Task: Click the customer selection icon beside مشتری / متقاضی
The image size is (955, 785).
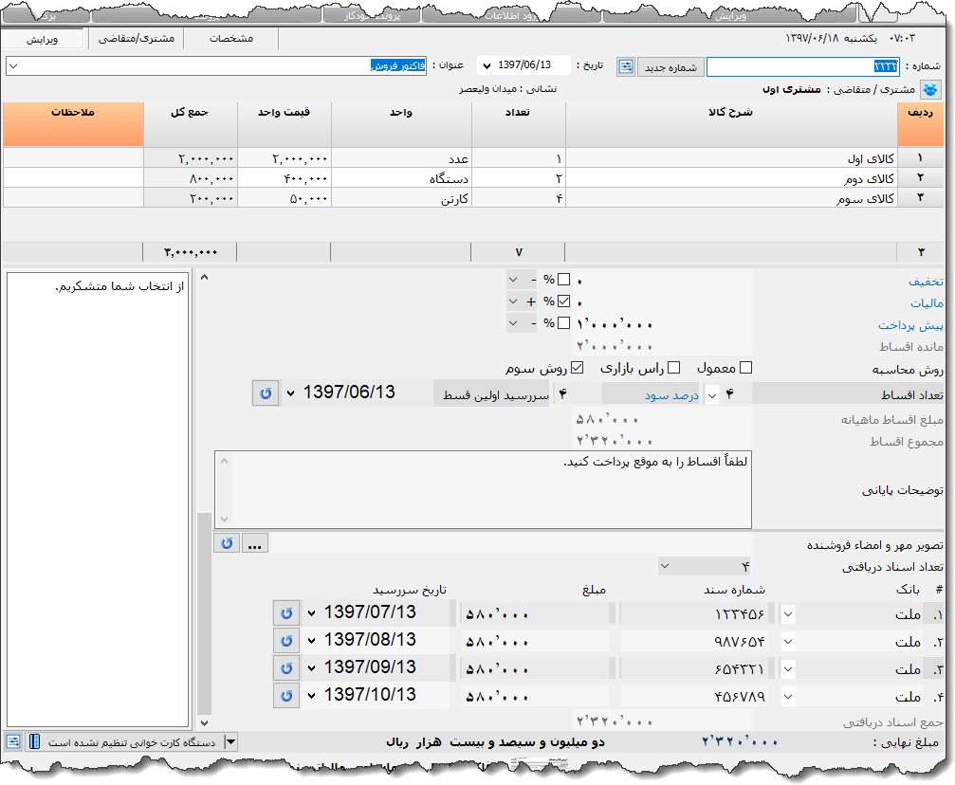Action: [x=929, y=90]
